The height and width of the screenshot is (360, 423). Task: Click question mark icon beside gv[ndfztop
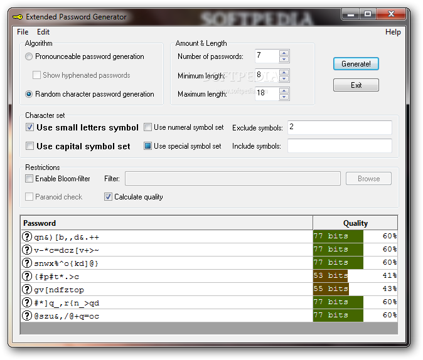click(x=27, y=289)
